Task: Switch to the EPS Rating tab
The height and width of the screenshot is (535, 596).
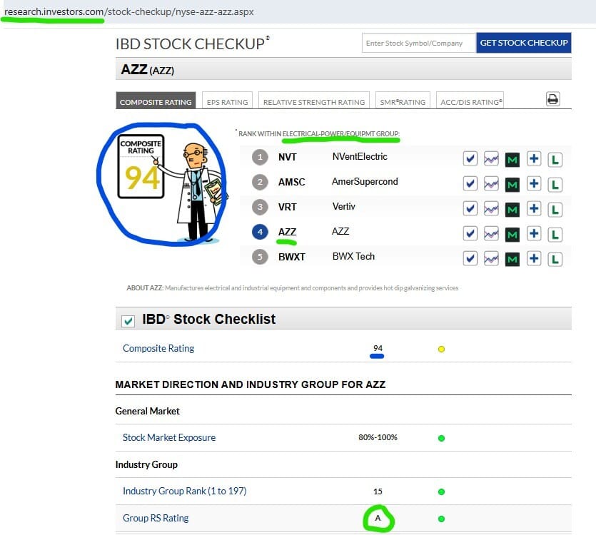Action: coord(227,101)
